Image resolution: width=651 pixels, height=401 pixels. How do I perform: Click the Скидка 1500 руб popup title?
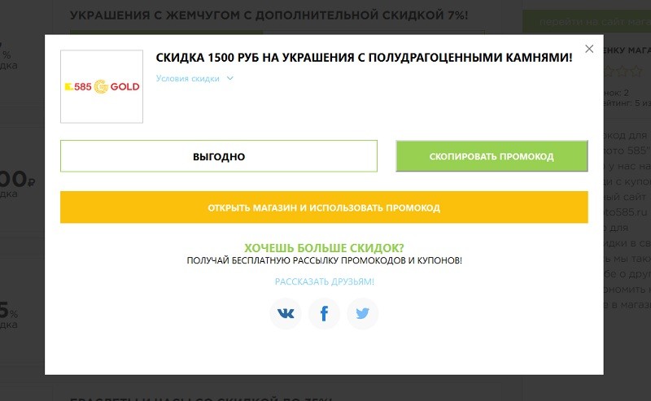(364, 57)
